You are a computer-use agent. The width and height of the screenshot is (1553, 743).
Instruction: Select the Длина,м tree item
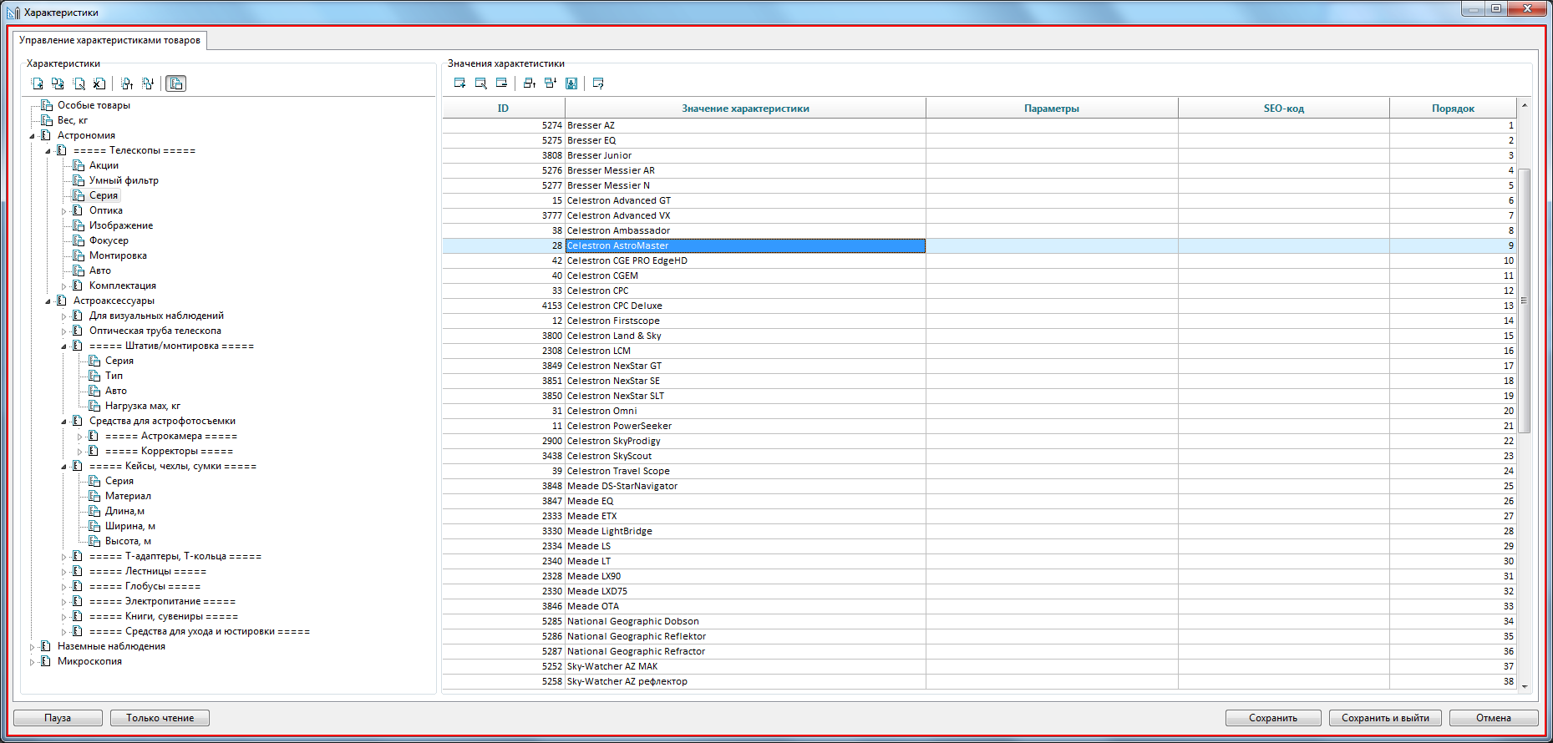[x=124, y=512]
